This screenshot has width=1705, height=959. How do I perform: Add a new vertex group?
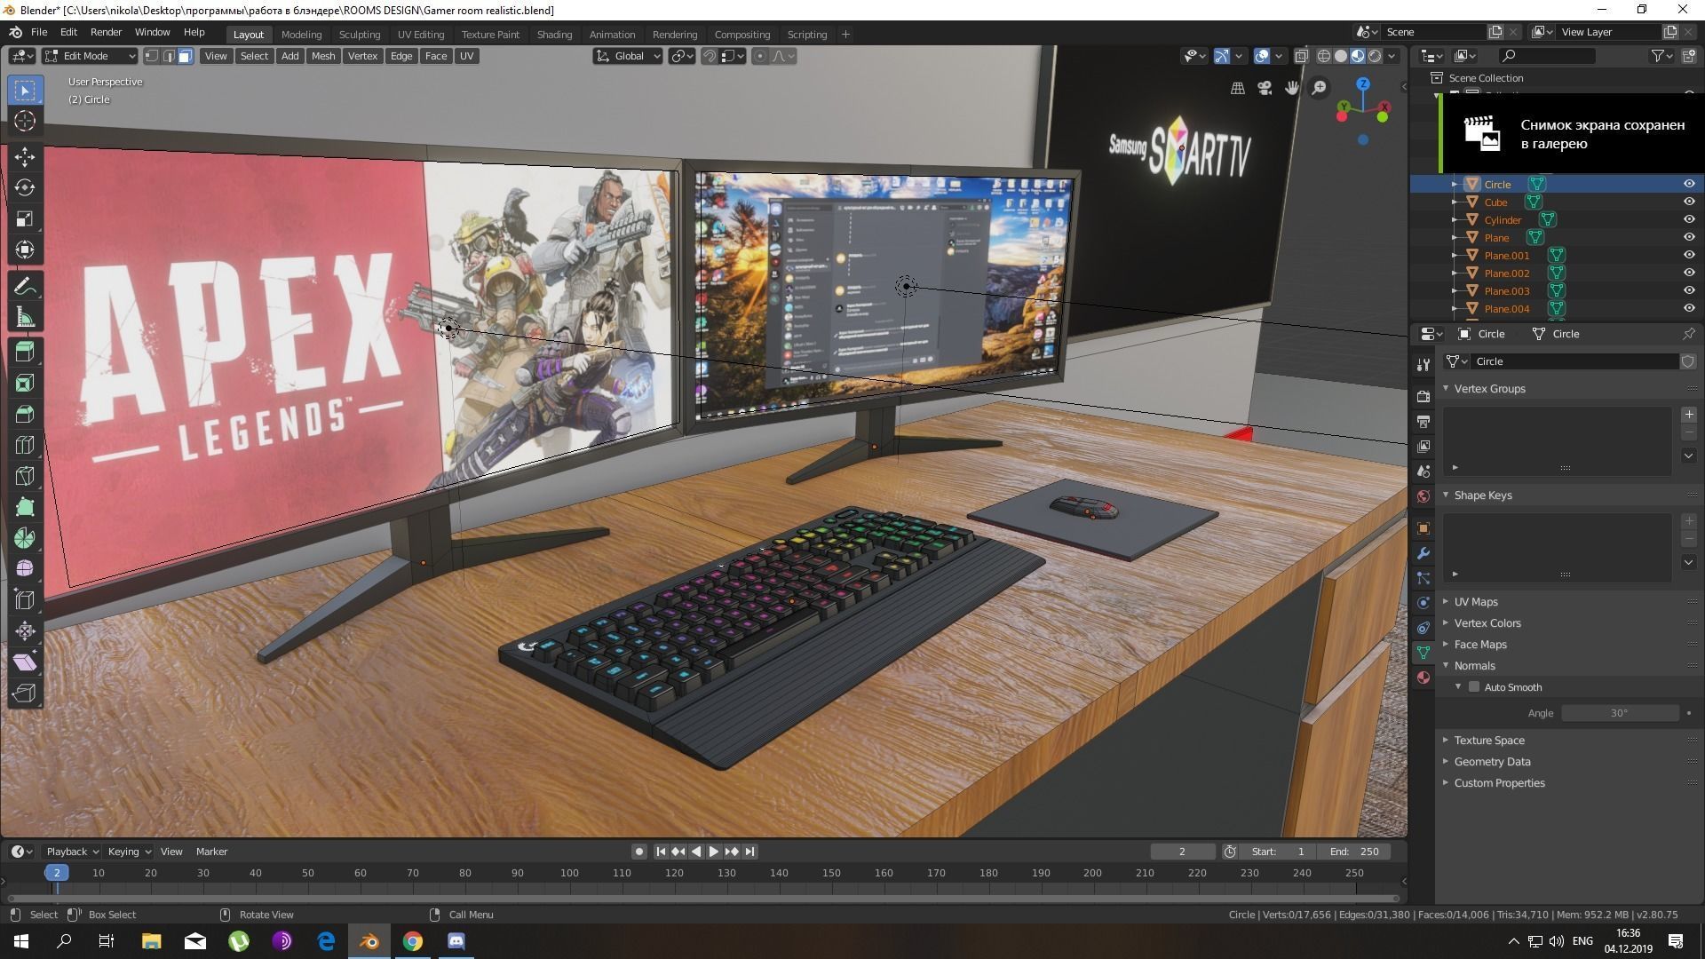1688,415
